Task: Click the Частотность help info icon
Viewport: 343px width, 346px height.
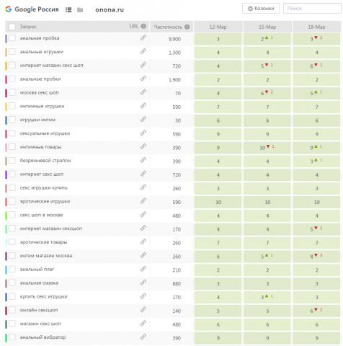Action: click(x=187, y=27)
